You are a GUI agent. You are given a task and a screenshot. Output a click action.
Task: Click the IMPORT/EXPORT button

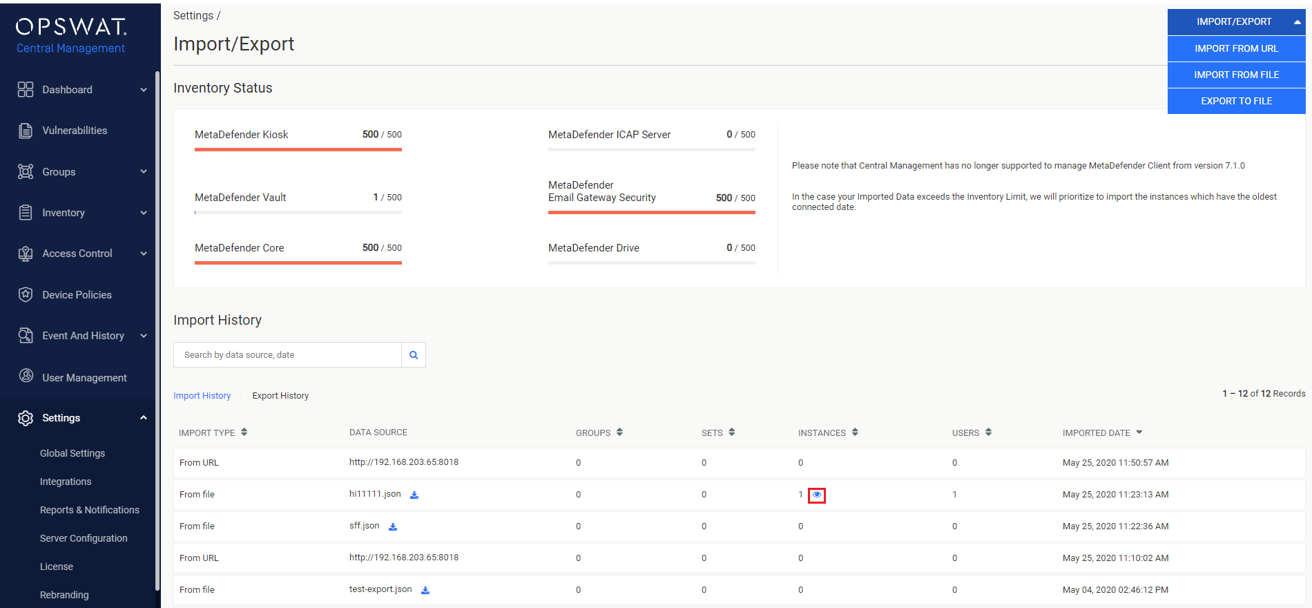coord(1236,22)
